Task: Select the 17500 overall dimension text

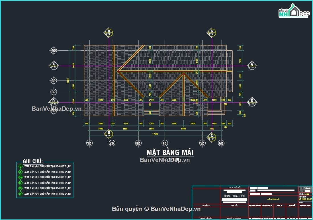Action: coord(155,134)
